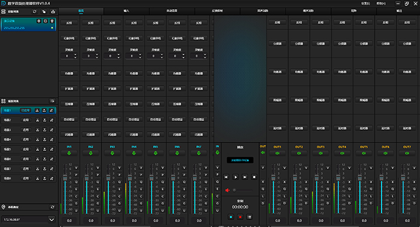420x227 pixels.
Task: Stop playback with the square stop button
Action: tap(254, 177)
